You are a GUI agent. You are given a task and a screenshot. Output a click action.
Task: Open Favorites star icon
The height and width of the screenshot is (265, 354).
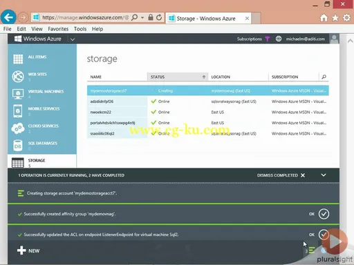click(335, 18)
